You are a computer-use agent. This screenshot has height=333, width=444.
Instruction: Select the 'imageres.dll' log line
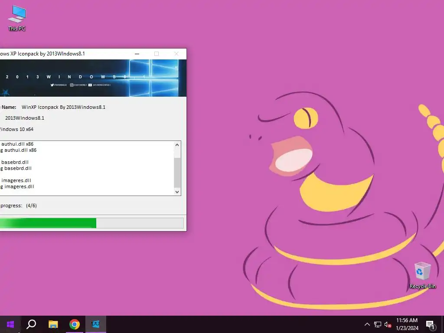pyautogui.click(x=16, y=180)
